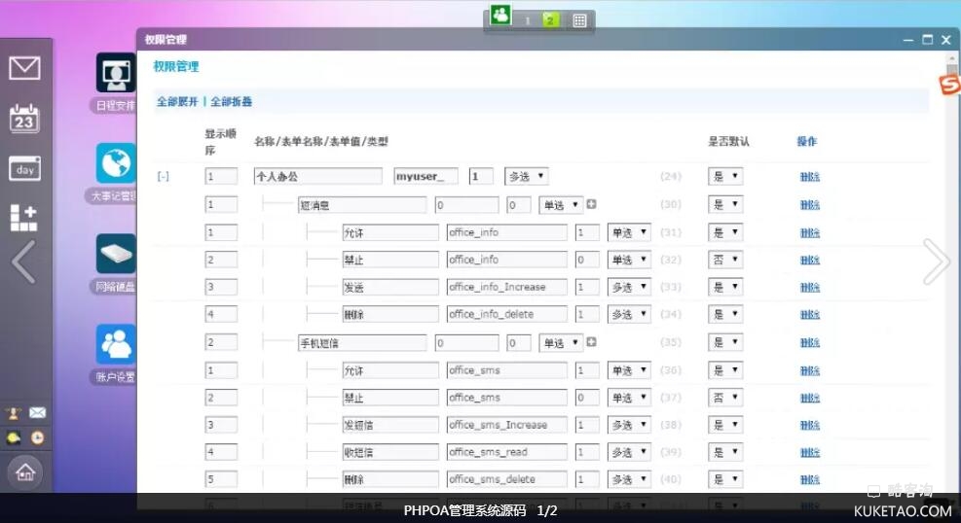Click 全部折叠 link

tap(231, 101)
